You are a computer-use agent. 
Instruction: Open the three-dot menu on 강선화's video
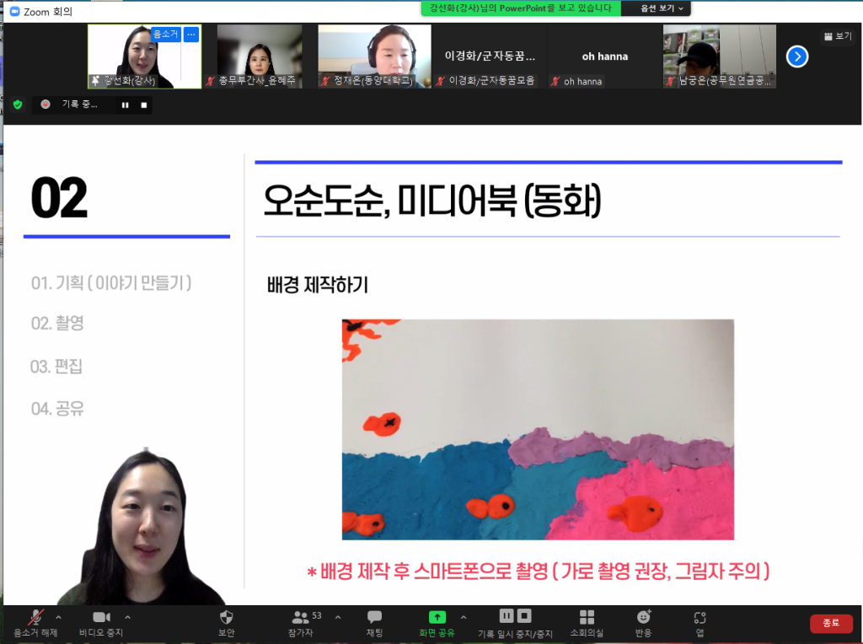click(x=191, y=35)
